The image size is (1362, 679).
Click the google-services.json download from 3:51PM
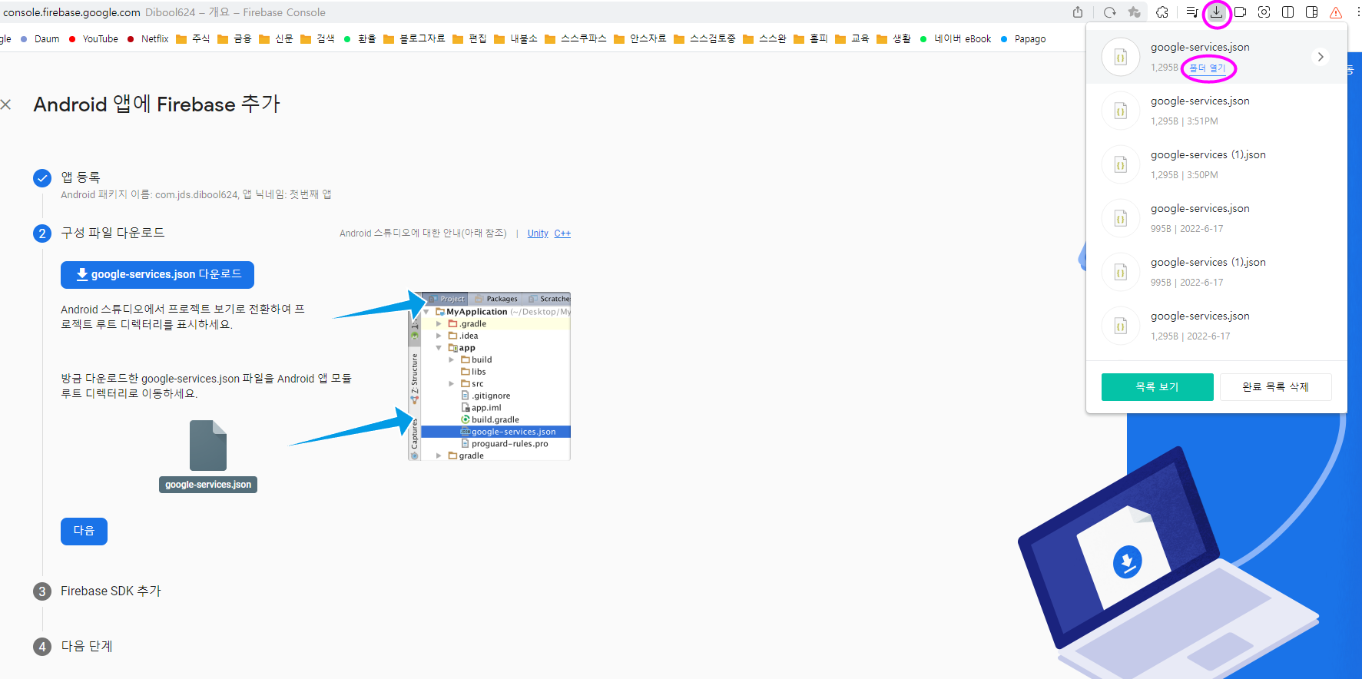pyautogui.click(x=1217, y=111)
